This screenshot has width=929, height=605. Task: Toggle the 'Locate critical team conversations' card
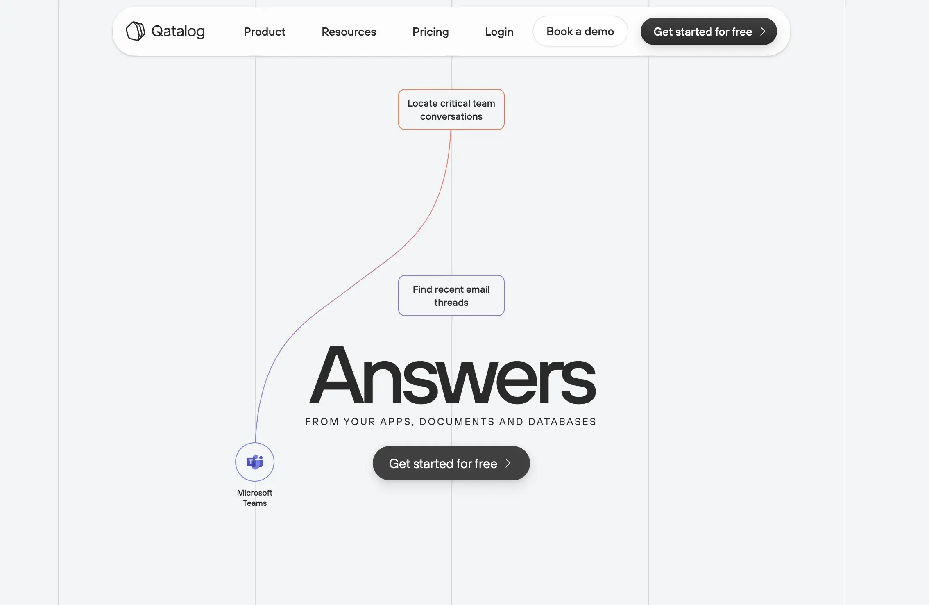[451, 108]
